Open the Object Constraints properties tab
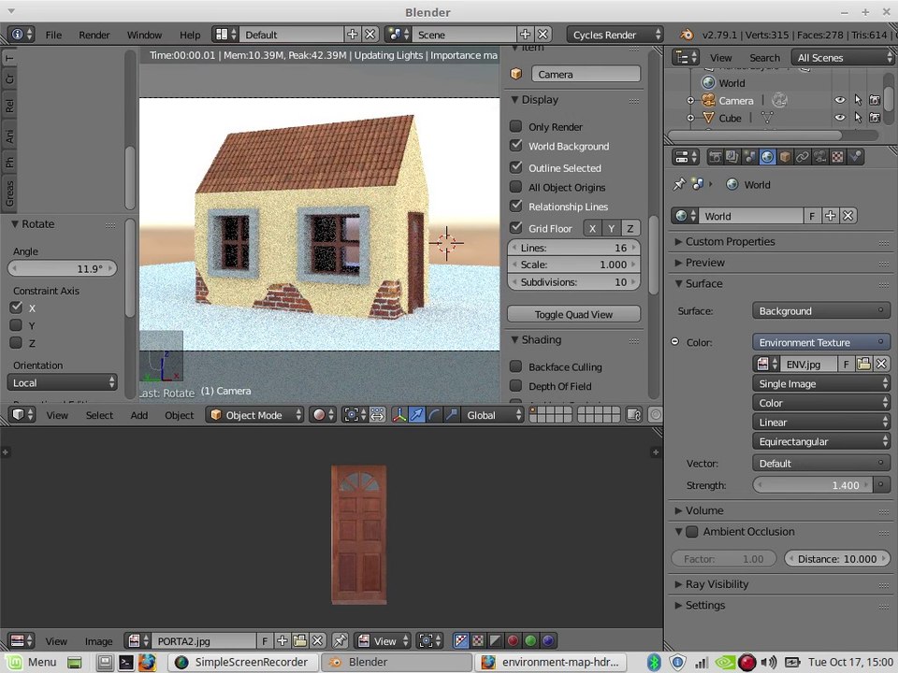 click(803, 157)
